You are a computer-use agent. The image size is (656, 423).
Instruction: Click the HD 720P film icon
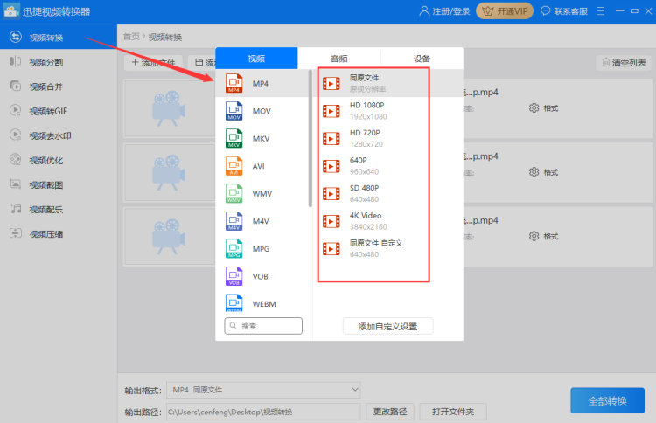[331, 139]
